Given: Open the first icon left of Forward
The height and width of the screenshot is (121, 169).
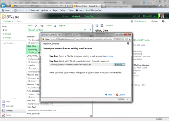Looking at the screenshot, I should (x=97, y=26).
